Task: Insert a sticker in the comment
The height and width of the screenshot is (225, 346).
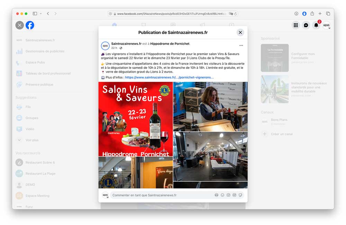Action: pos(240,195)
